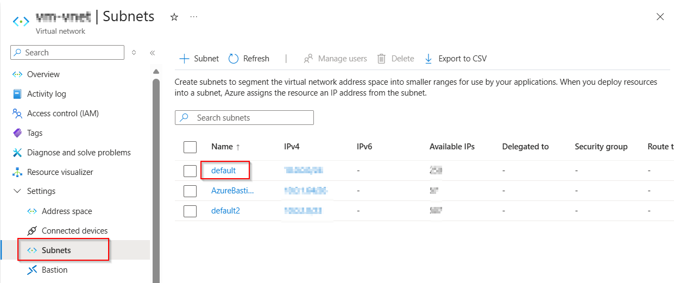Check the box for default2 subnet
The width and height of the screenshot is (674, 283).
(x=190, y=211)
